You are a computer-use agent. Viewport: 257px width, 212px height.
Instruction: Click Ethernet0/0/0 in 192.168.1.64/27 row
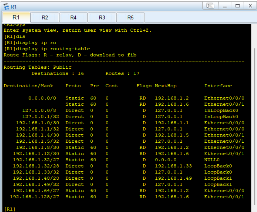[x=224, y=191]
